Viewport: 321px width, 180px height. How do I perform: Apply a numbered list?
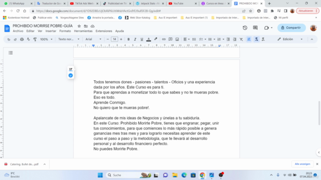point(219,39)
